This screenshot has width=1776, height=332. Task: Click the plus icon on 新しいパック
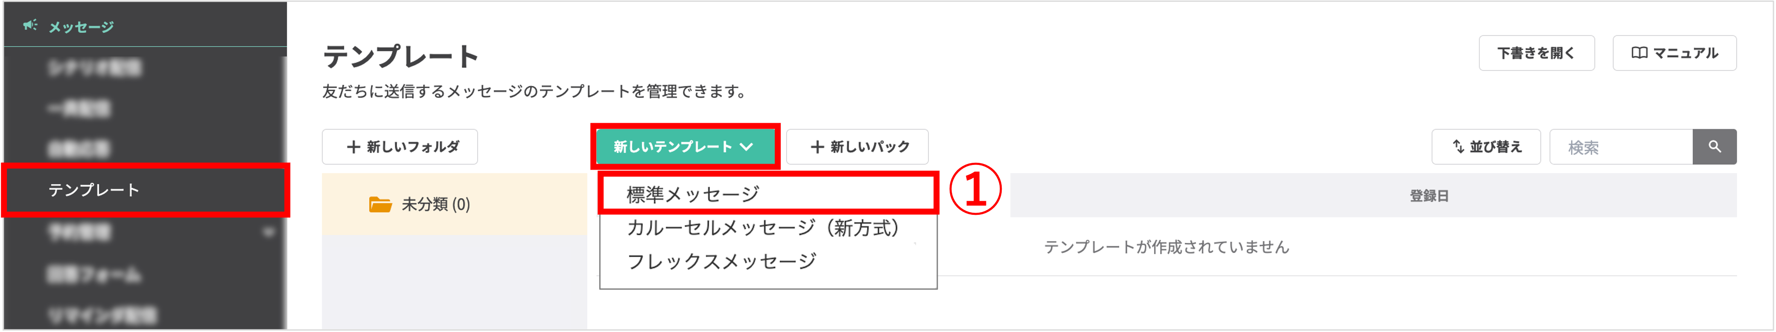tap(817, 147)
